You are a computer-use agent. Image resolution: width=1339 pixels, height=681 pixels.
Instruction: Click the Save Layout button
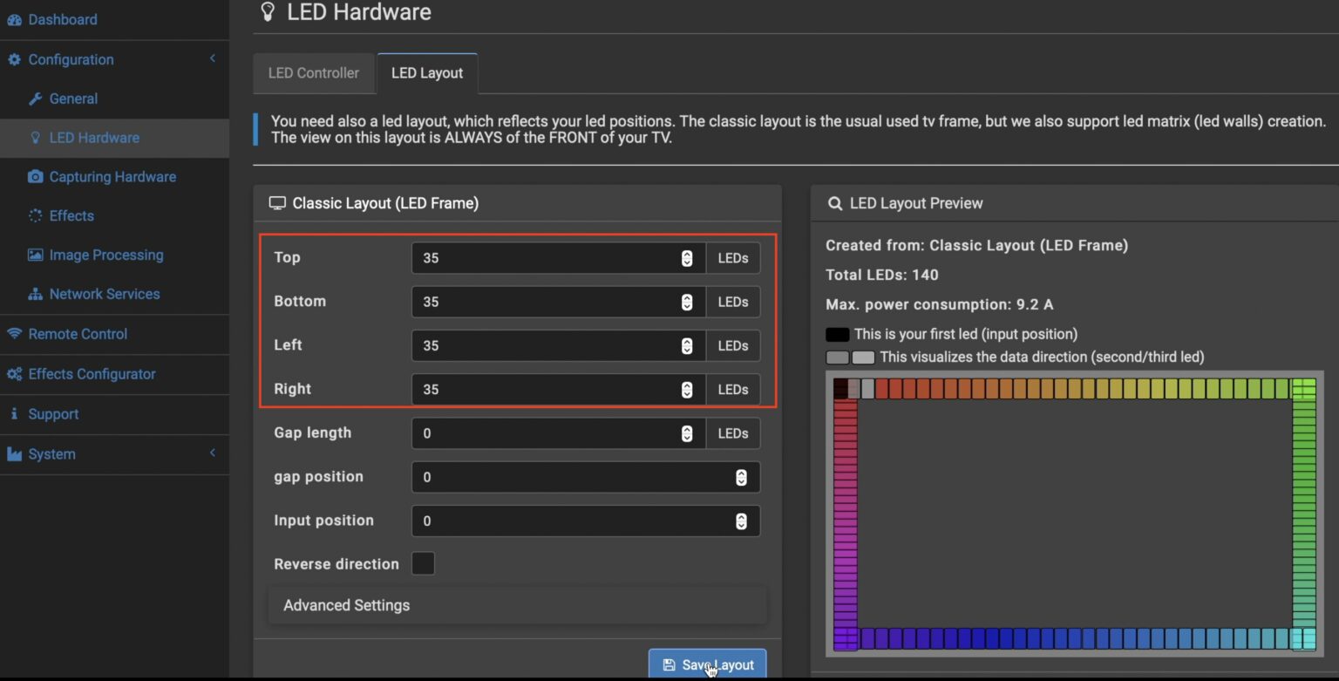click(x=707, y=664)
